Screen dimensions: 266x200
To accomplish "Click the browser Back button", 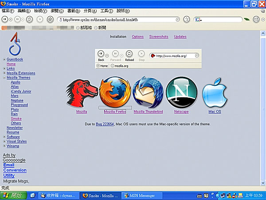I will tap(5, 20).
